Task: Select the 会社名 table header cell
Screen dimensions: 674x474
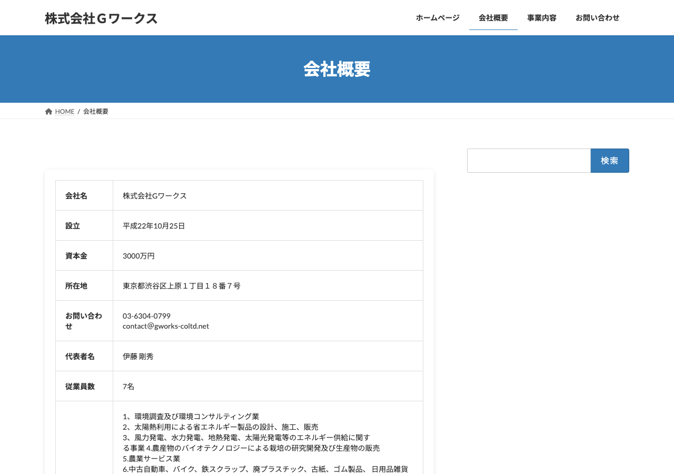Action: [x=84, y=195]
